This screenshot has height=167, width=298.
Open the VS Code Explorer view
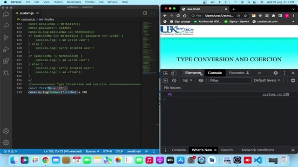[x=6, y=14]
